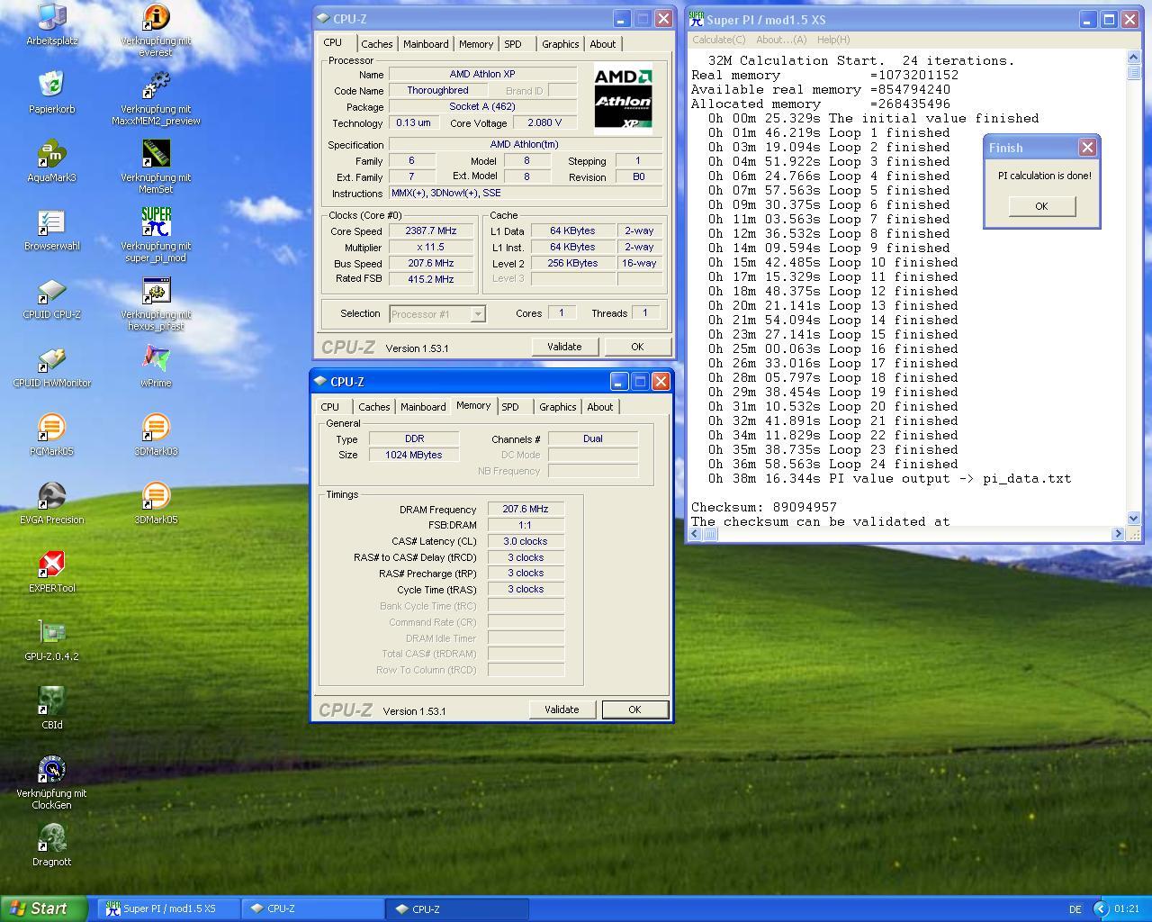Click the tray arrow to show hidden icons
This screenshot has height=922, width=1152.
(1101, 908)
